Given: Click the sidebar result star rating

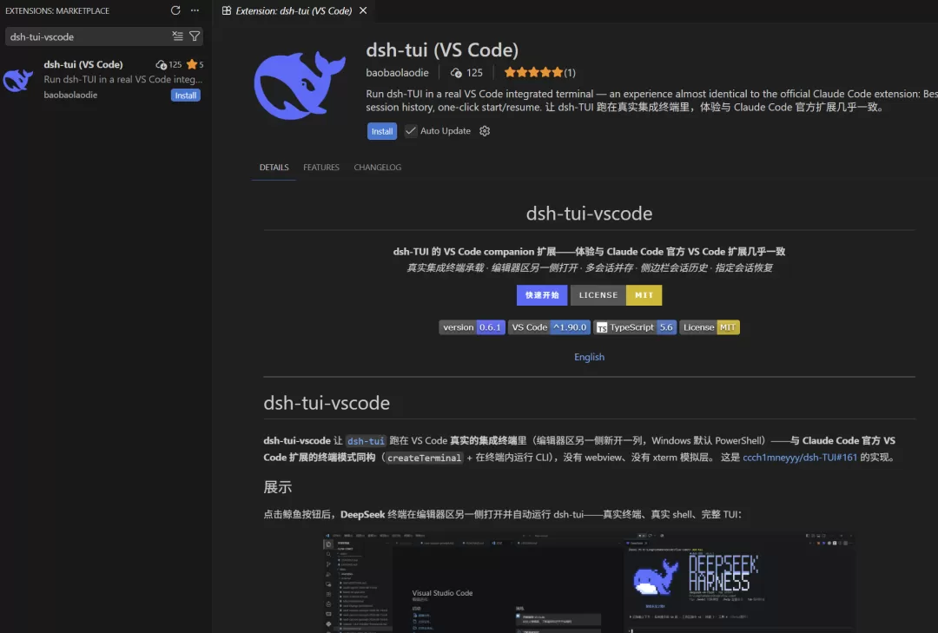Looking at the screenshot, I should [195, 64].
